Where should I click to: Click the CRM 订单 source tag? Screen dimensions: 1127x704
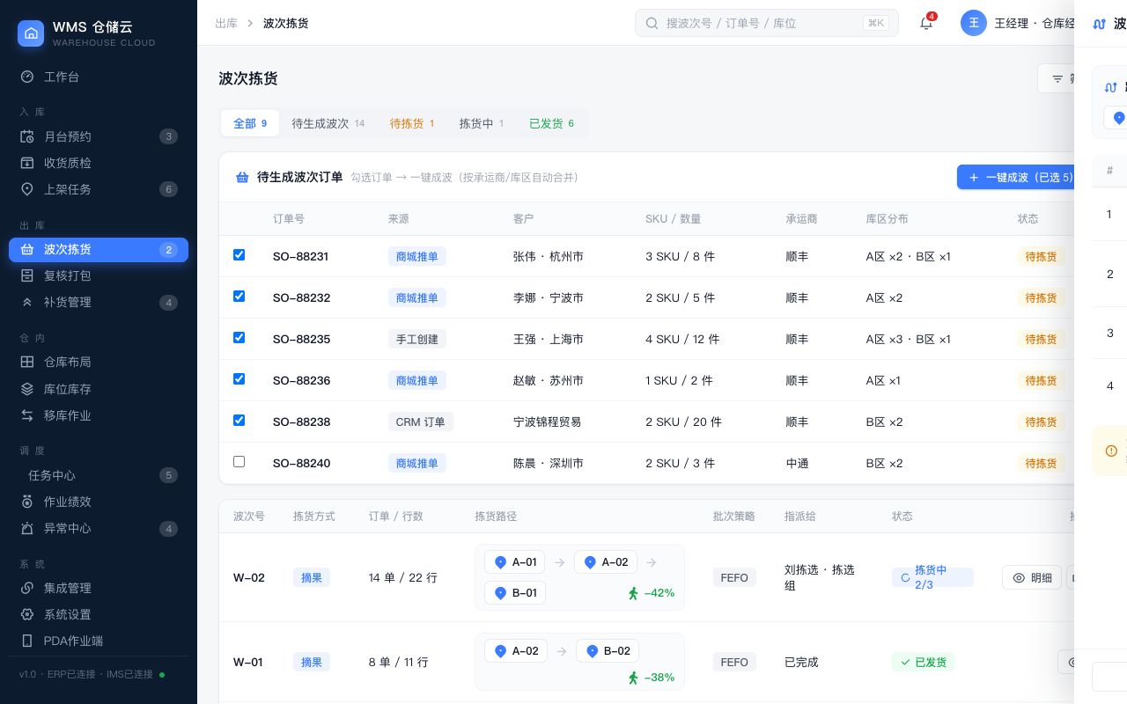(421, 422)
